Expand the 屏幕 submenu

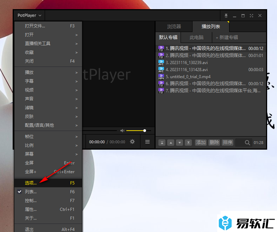(48, 154)
